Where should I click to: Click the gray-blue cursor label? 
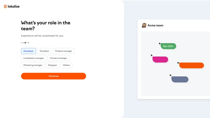click(180, 79)
